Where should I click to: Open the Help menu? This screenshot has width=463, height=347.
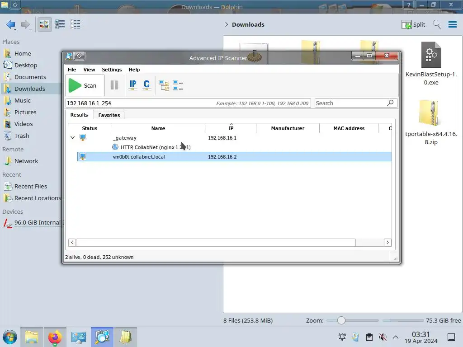134,70
